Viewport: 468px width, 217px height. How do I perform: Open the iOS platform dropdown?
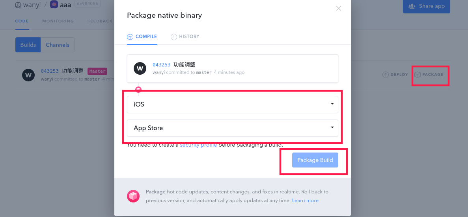tap(232, 105)
